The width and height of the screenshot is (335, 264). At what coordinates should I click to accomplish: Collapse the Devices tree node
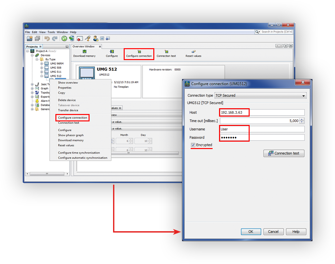point(33,55)
